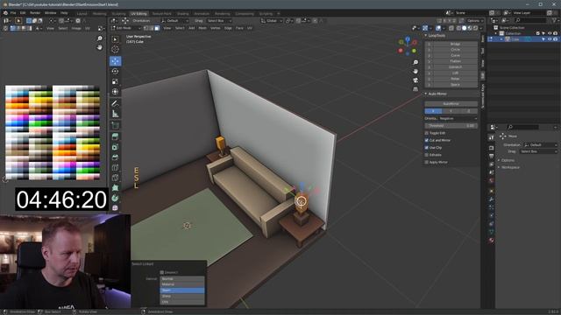
Task: Switch to the Shading workspace tab
Action: click(x=183, y=14)
